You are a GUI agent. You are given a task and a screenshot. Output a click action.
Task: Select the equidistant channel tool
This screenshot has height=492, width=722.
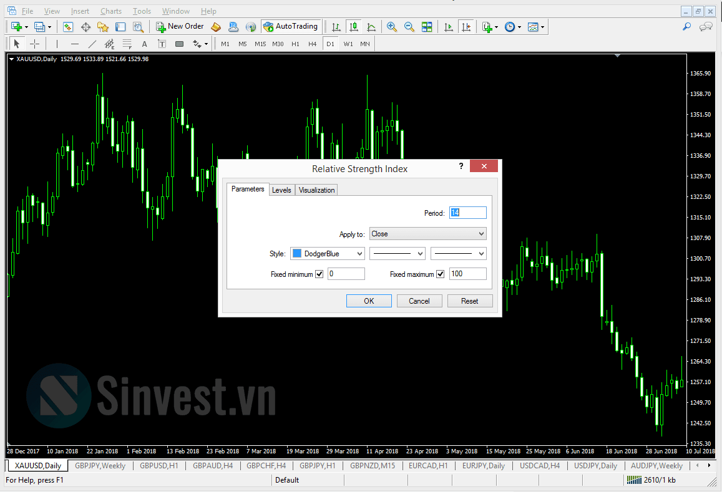pyautogui.click(x=110, y=44)
